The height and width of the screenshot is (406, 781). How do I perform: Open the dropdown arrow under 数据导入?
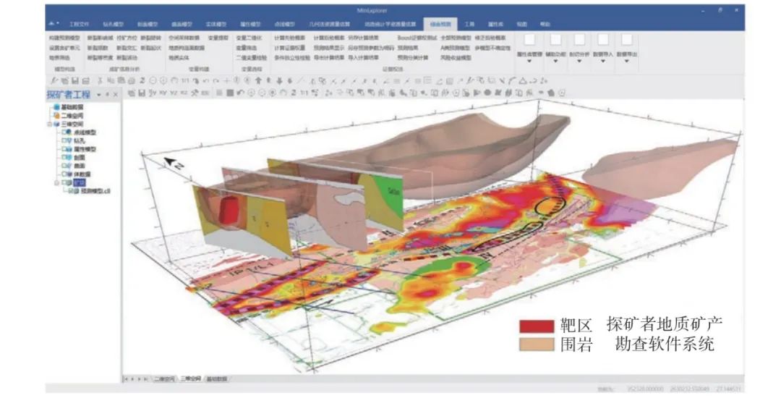pos(602,61)
